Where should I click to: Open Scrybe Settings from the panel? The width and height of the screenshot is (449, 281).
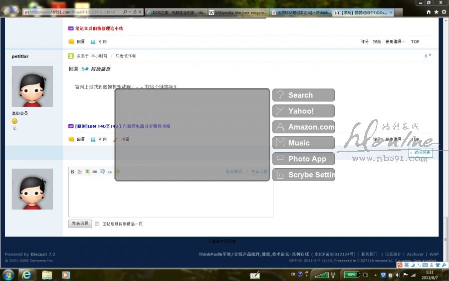pyautogui.click(x=303, y=175)
